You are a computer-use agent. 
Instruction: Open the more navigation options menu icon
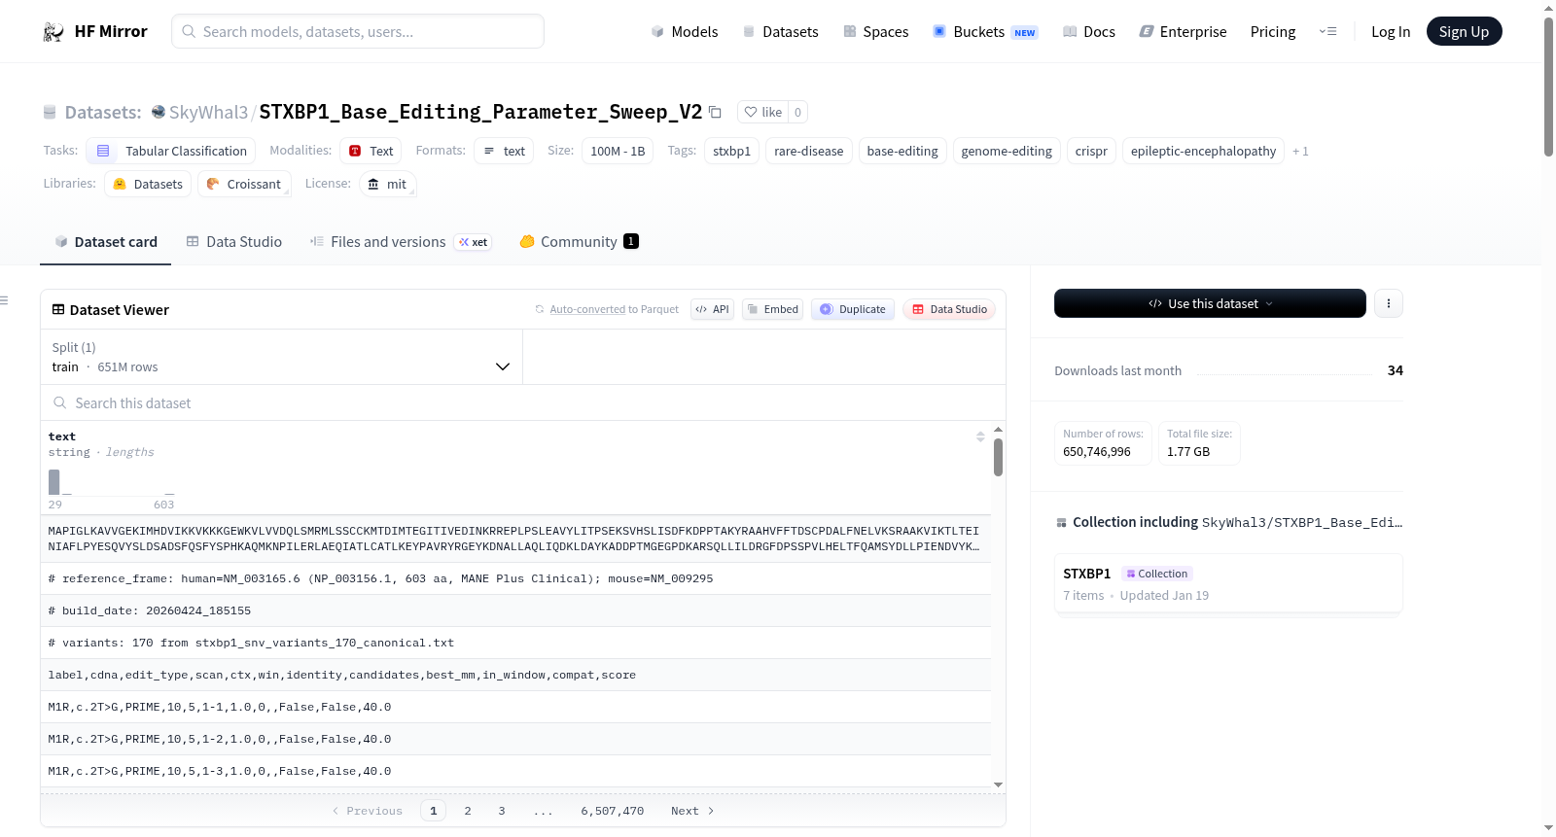[x=1327, y=32]
